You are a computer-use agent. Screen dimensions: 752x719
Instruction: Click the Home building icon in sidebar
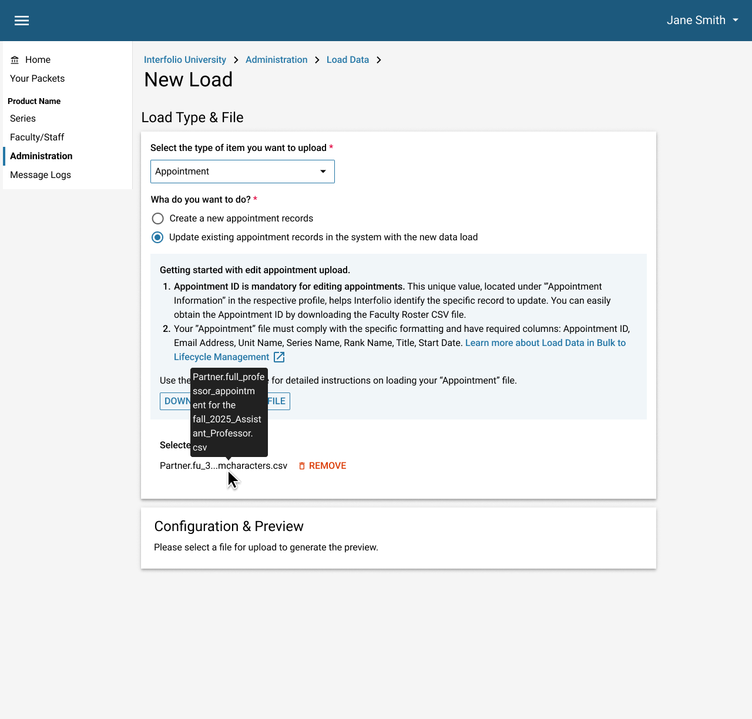tap(15, 60)
